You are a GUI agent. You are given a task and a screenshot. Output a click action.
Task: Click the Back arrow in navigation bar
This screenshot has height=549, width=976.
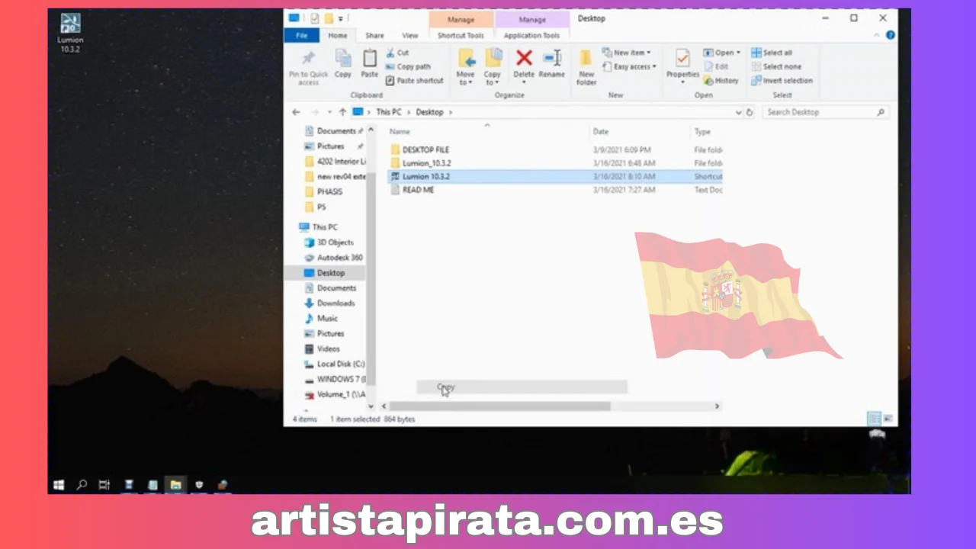pos(297,112)
